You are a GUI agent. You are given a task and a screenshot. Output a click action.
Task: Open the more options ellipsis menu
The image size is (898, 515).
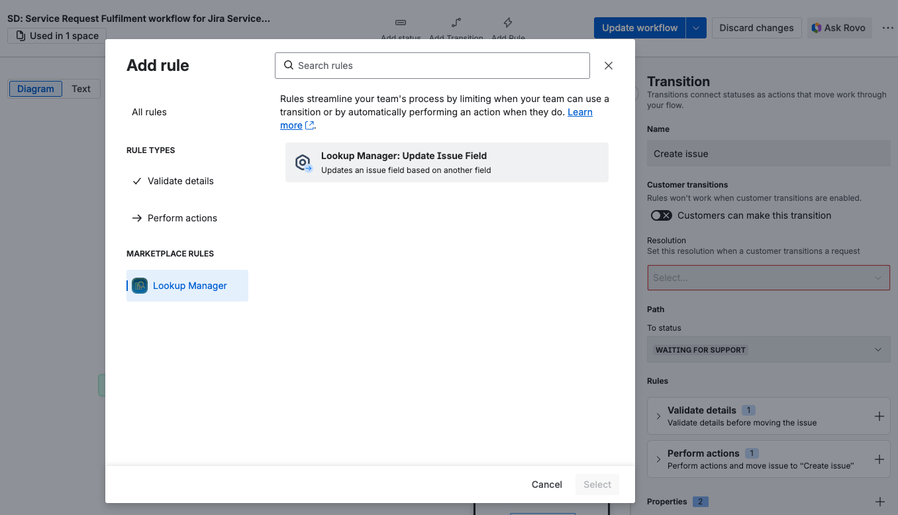pyautogui.click(x=887, y=28)
